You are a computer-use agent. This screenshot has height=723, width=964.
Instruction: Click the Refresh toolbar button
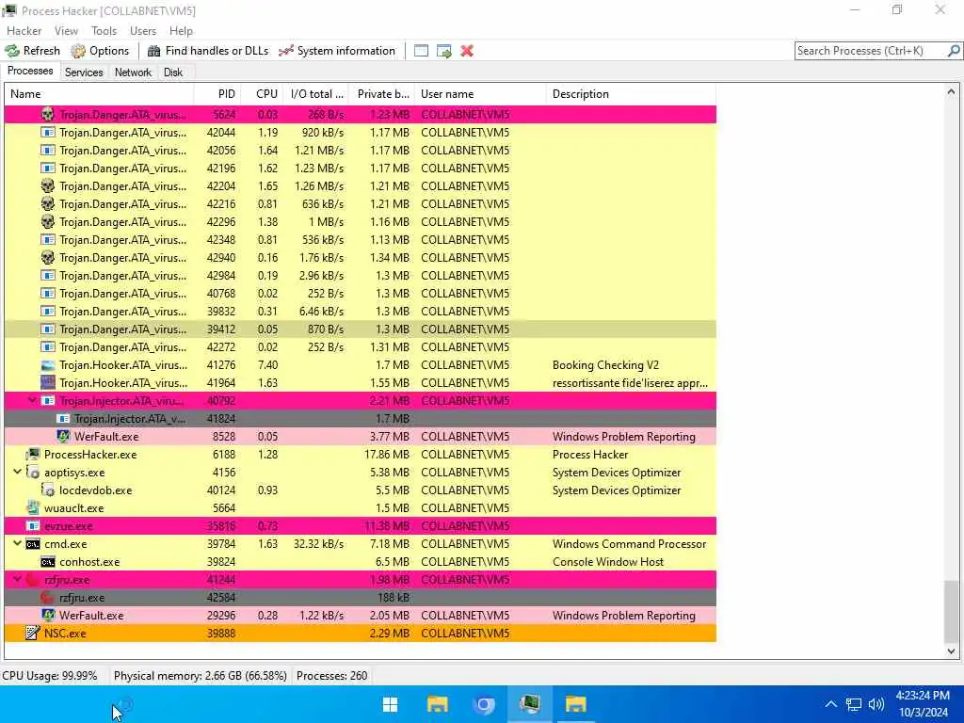pyautogui.click(x=33, y=51)
